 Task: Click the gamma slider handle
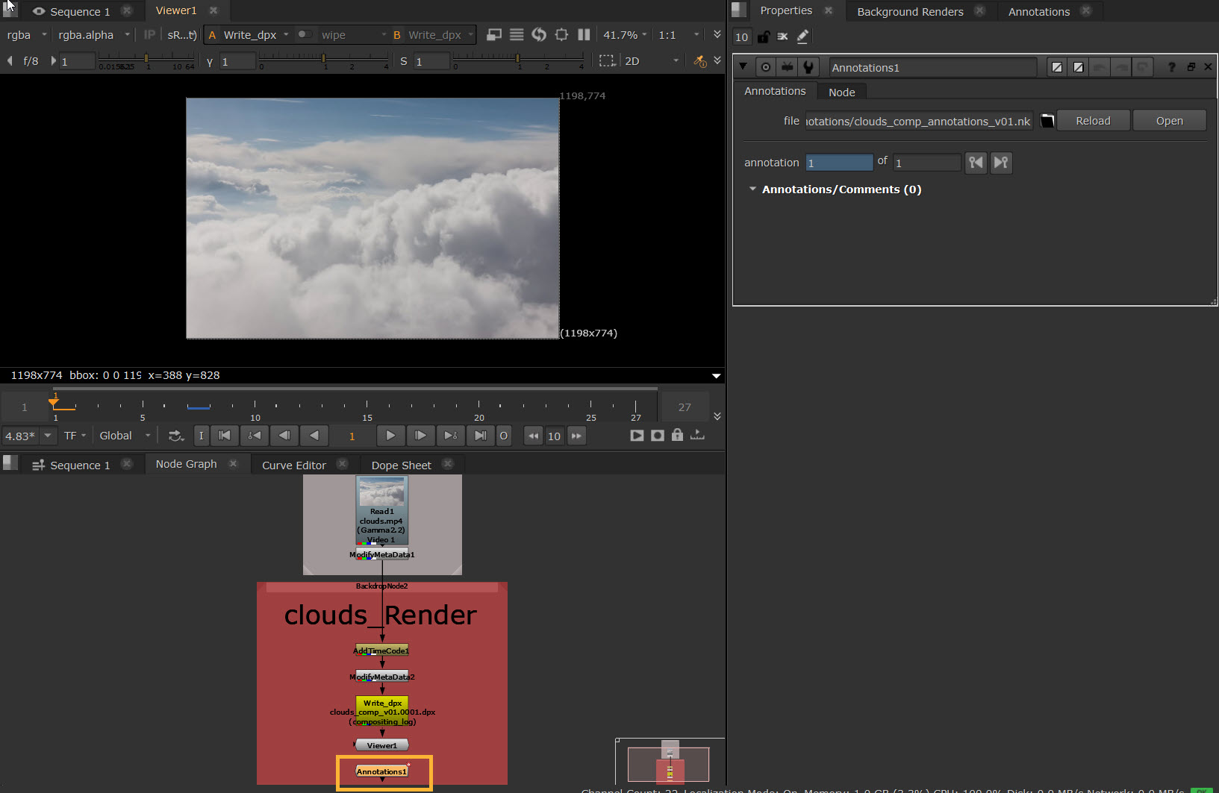(x=323, y=58)
